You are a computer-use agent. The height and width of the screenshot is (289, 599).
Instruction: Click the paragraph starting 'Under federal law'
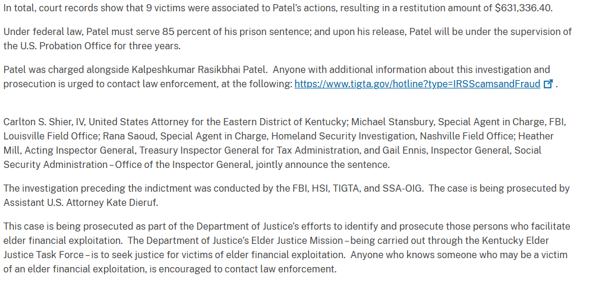(288, 39)
